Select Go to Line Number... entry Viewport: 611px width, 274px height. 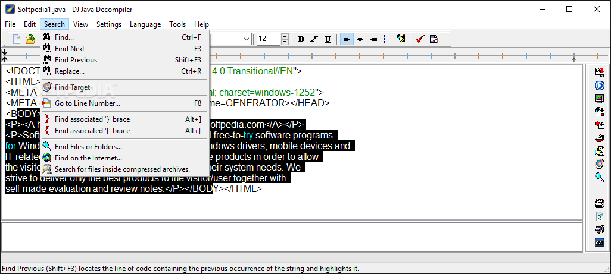point(124,103)
